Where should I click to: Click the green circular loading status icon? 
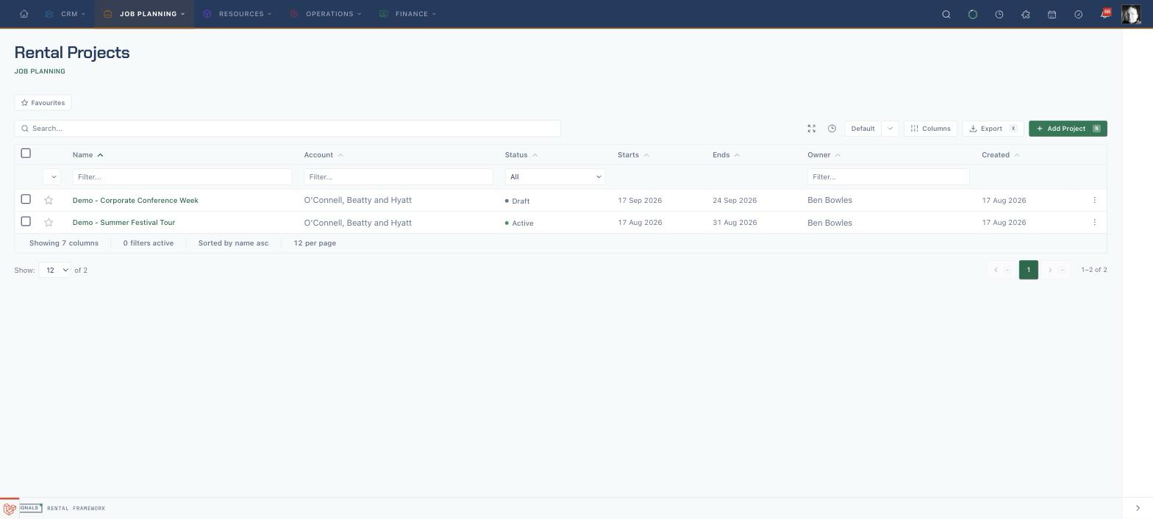[x=973, y=14]
